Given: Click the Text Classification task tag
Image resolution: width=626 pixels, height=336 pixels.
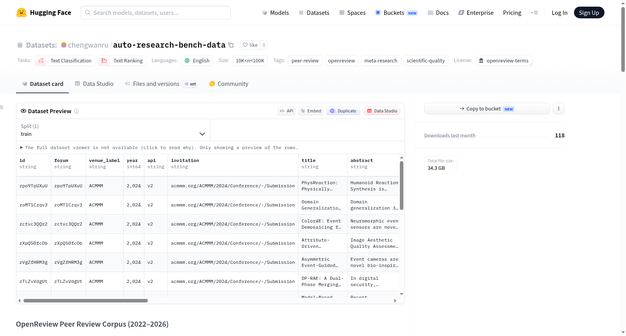Looking at the screenshot, I should (65, 60).
